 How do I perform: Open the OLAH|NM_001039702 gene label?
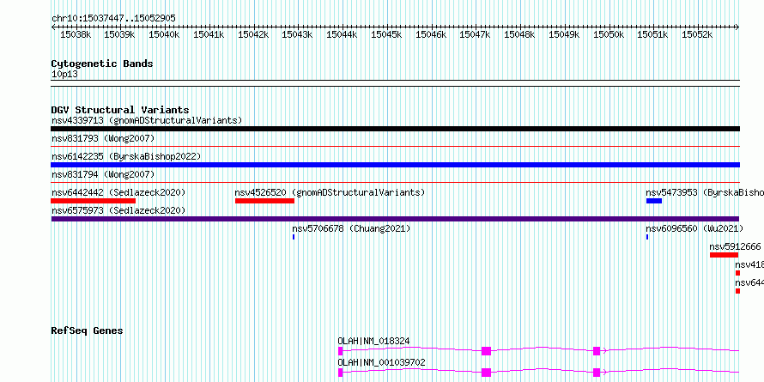381,362
